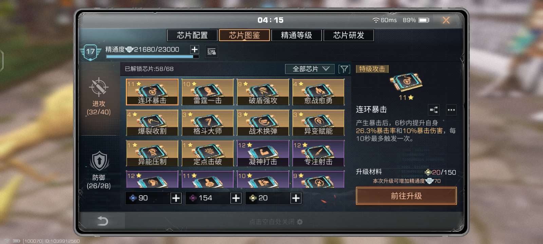Click the back arrow icon
Screen dimensions: 543x244
(x=102, y=221)
